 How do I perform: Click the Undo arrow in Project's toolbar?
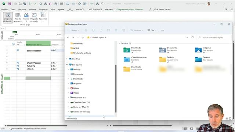click(102, 4)
